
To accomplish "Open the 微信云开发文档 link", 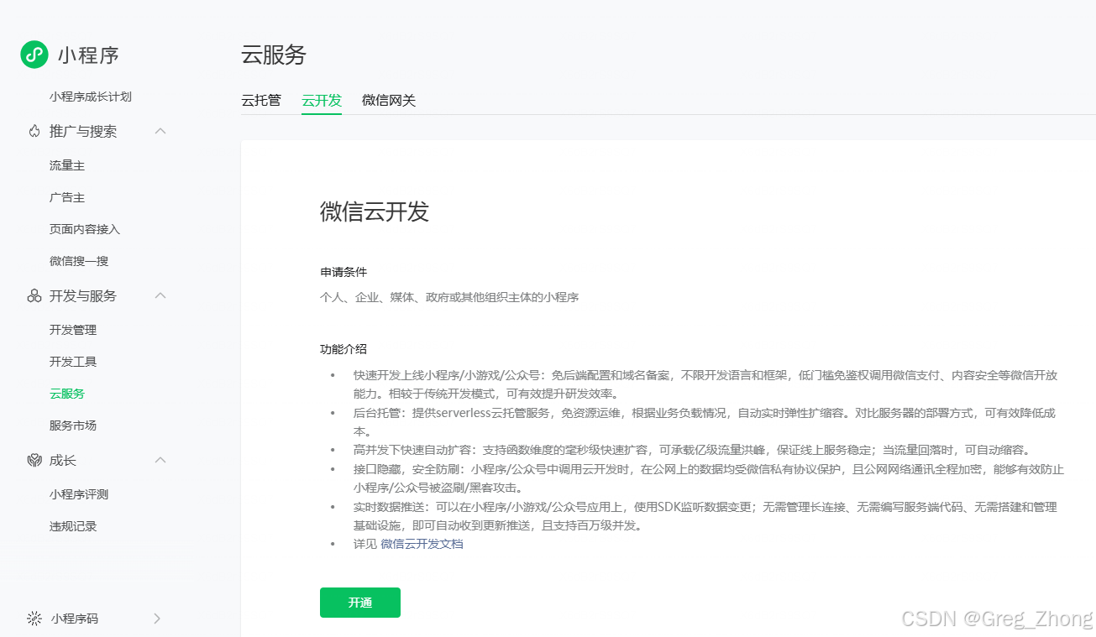I will (x=422, y=544).
